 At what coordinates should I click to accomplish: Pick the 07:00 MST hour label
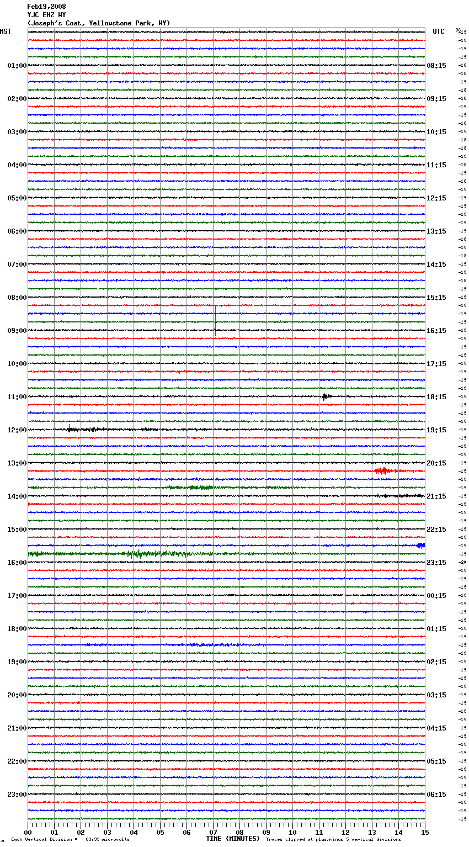click(x=17, y=264)
